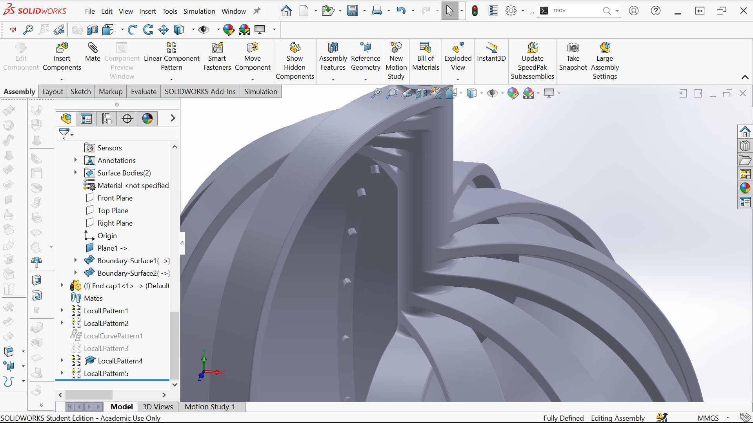Click Smart Fasteners tool
The height and width of the screenshot is (423, 753).
[x=217, y=57]
